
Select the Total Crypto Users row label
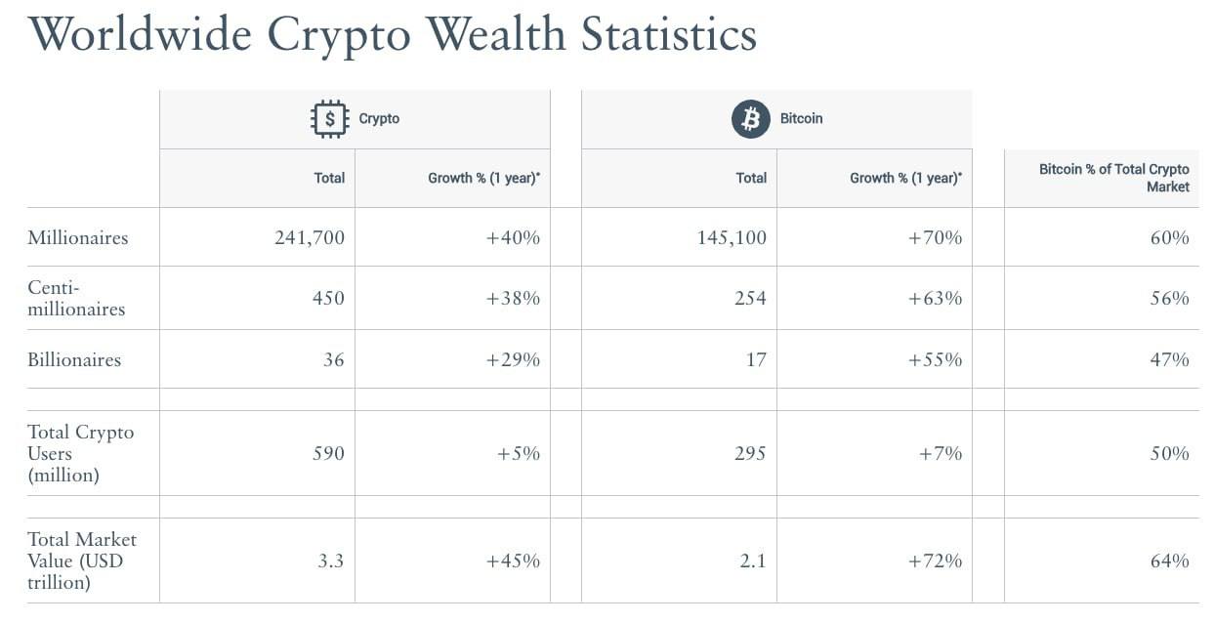point(81,453)
